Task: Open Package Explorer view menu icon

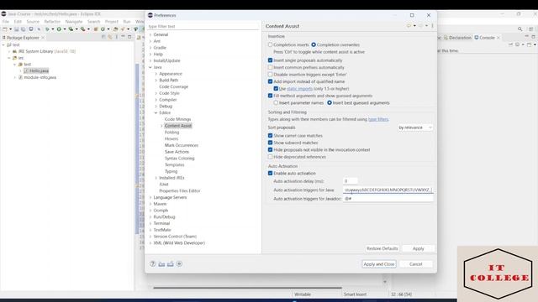Action: pos(117,37)
